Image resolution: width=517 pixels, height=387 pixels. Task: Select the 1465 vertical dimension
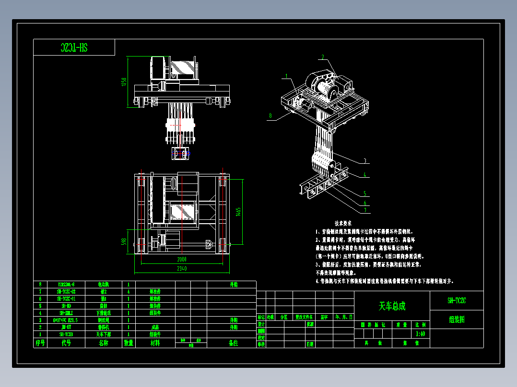point(238,212)
